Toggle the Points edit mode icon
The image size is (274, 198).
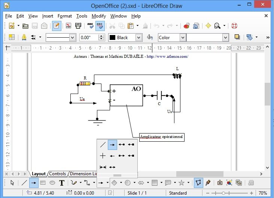point(198,183)
